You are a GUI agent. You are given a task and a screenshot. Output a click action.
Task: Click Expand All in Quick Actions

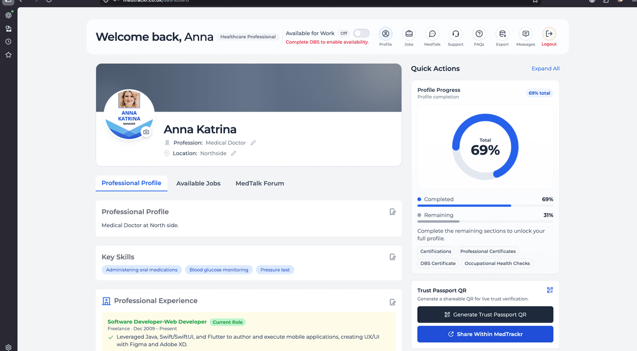pos(546,69)
